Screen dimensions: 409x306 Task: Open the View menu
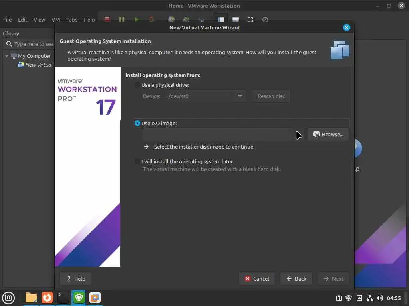40,20
